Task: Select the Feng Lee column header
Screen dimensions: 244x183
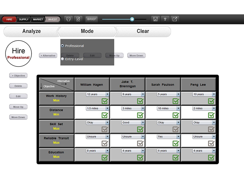Action: coord(198,84)
